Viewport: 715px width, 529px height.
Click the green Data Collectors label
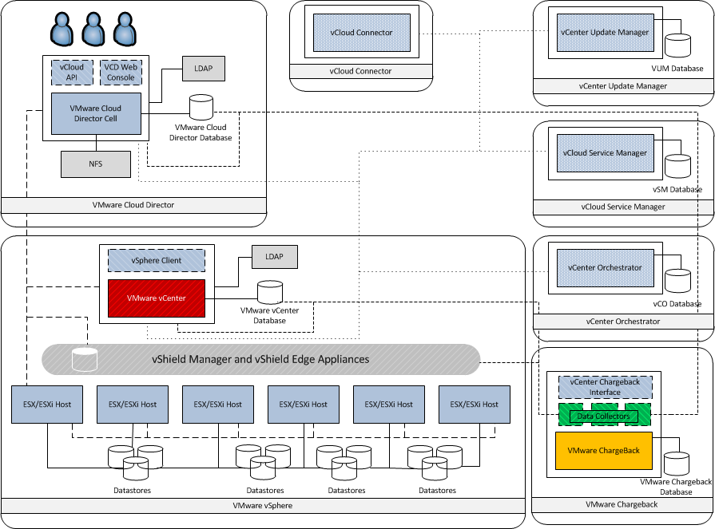pos(603,416)
